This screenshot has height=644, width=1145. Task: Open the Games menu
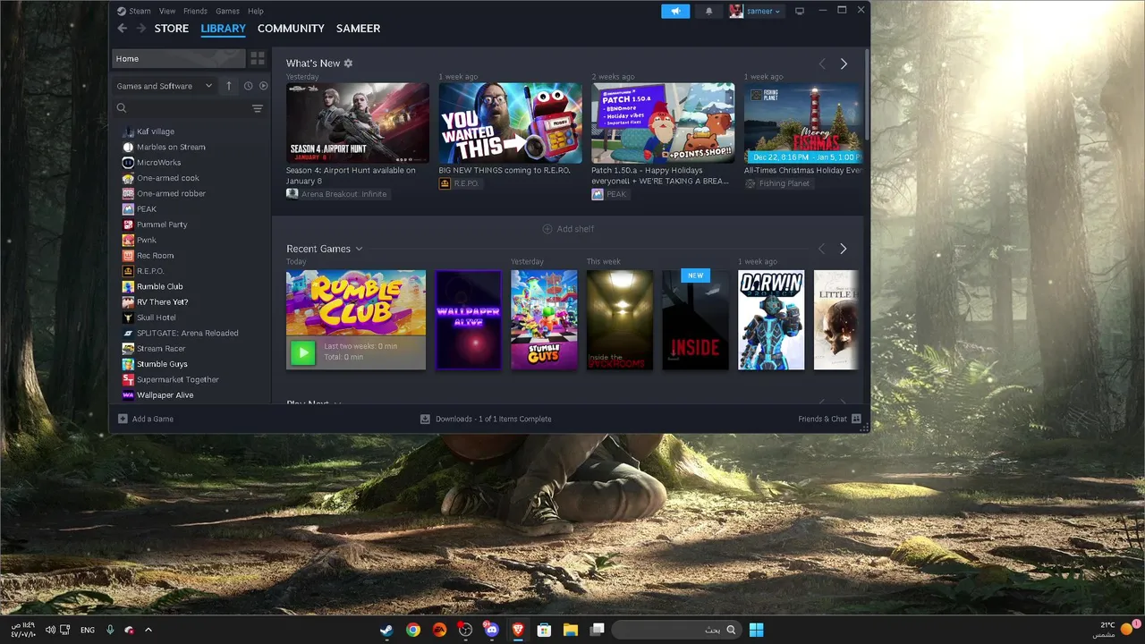[227, 12]
